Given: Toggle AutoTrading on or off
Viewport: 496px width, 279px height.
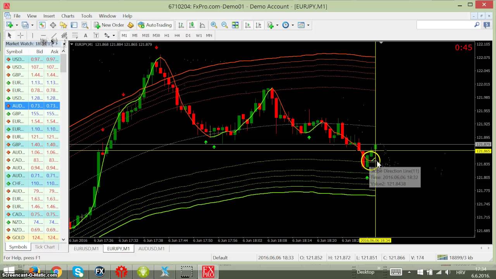Looking at the screenshot, I should coord(155,25).
